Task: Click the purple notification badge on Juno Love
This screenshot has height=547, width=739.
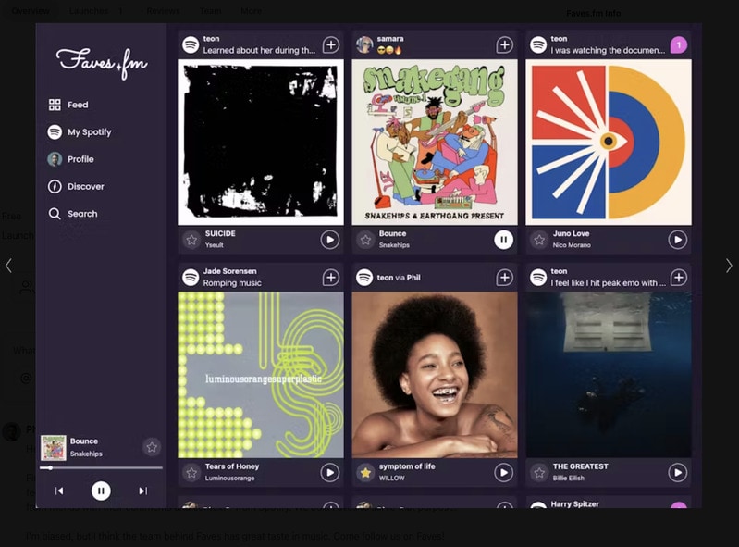Action: (678, 44)
